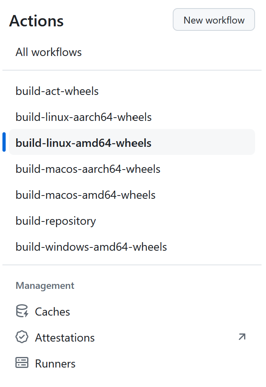Open the Caches management page label
This screenshot has width=266, height=387.
click(52, 312)
